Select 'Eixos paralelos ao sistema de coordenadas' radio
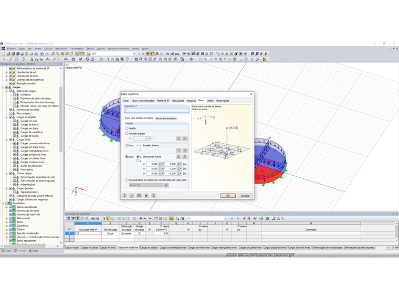This screenshot has height=299, width=399. click(x=127, y=180)
